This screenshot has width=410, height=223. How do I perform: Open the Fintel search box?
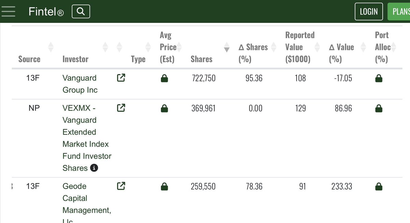click(x=81, y=12)
